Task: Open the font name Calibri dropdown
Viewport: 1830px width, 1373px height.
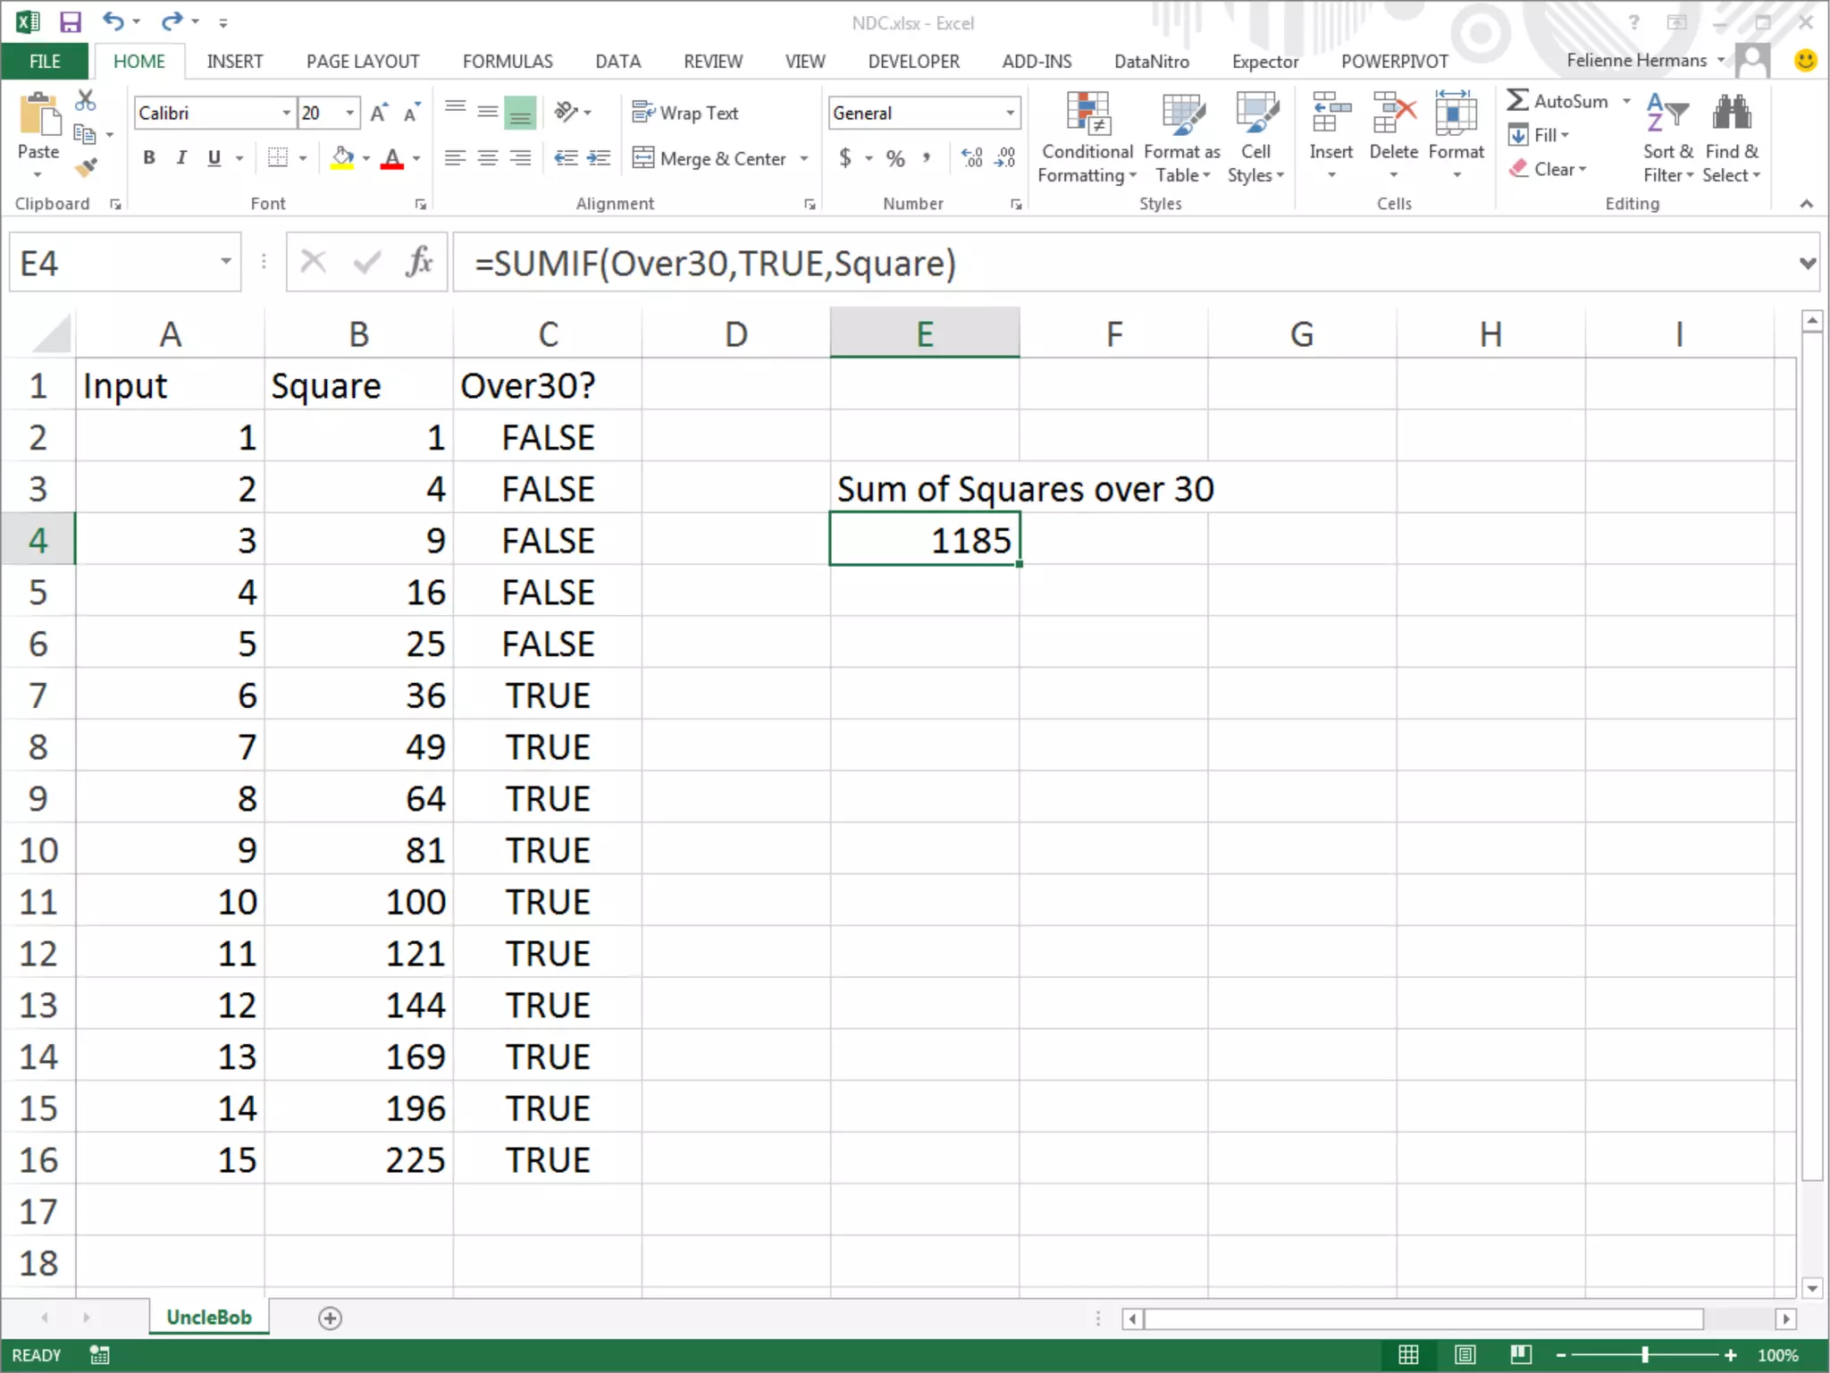Action: [286, 113]
